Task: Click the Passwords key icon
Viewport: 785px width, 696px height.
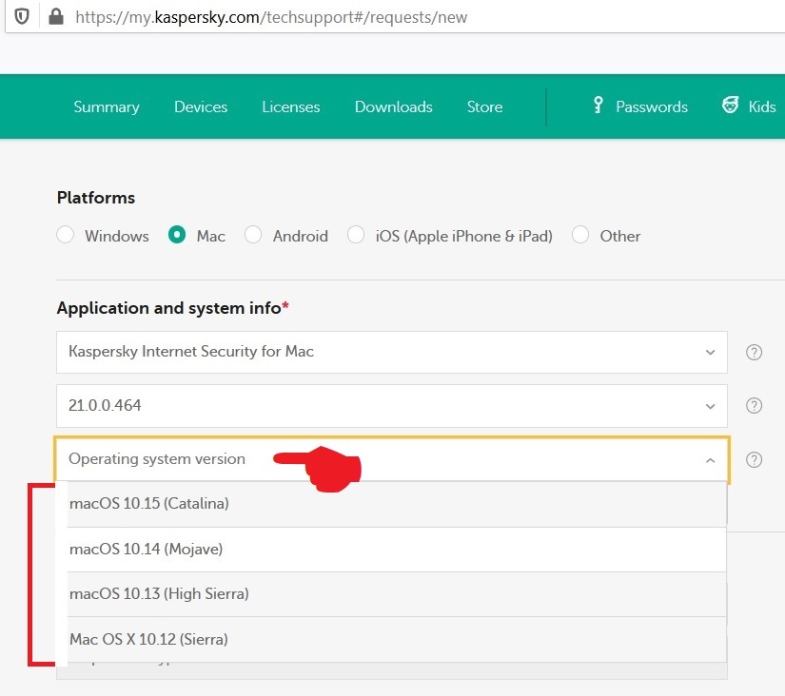Action: pyautogui.click(x=599, y=106)
